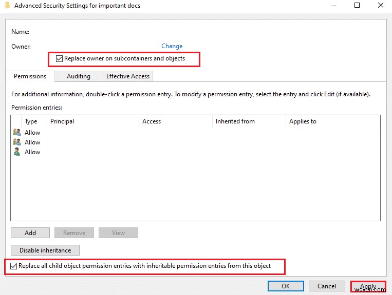This screenshot has width=392, height=295.
Task: Click the Access column header
Action: tap(176, 121)
